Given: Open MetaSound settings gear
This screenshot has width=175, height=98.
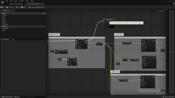Looking at the screenshot, I should 40,7.
